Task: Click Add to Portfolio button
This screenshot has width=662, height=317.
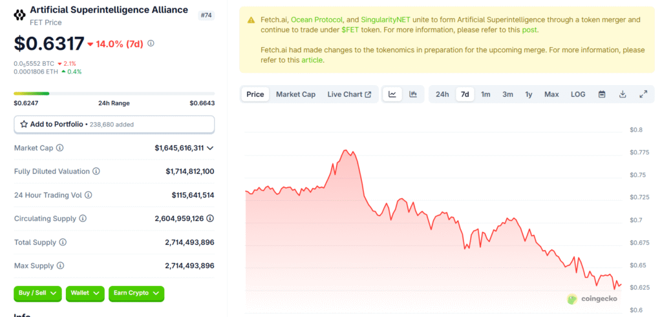Action: (114, 125)
